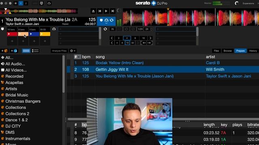Trigger the blue 4 bars cue point
Screen dimensions: 259x145
pyautogui.click(x=34, y=34)
